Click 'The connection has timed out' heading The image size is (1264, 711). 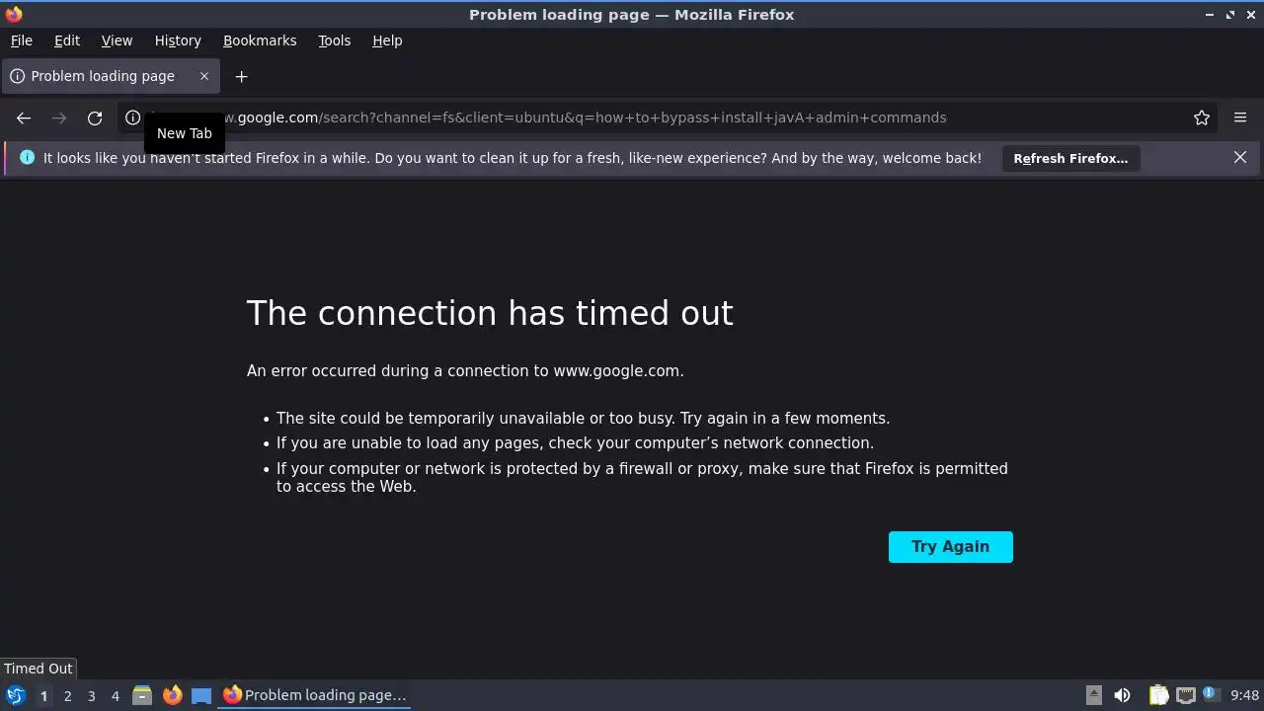pyautogui.click(x=490, y=313)
